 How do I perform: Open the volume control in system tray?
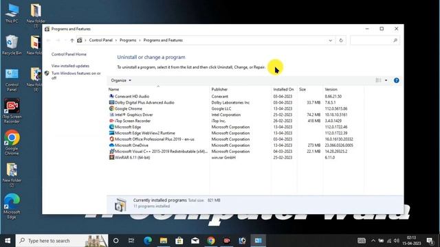coord(396,241)
